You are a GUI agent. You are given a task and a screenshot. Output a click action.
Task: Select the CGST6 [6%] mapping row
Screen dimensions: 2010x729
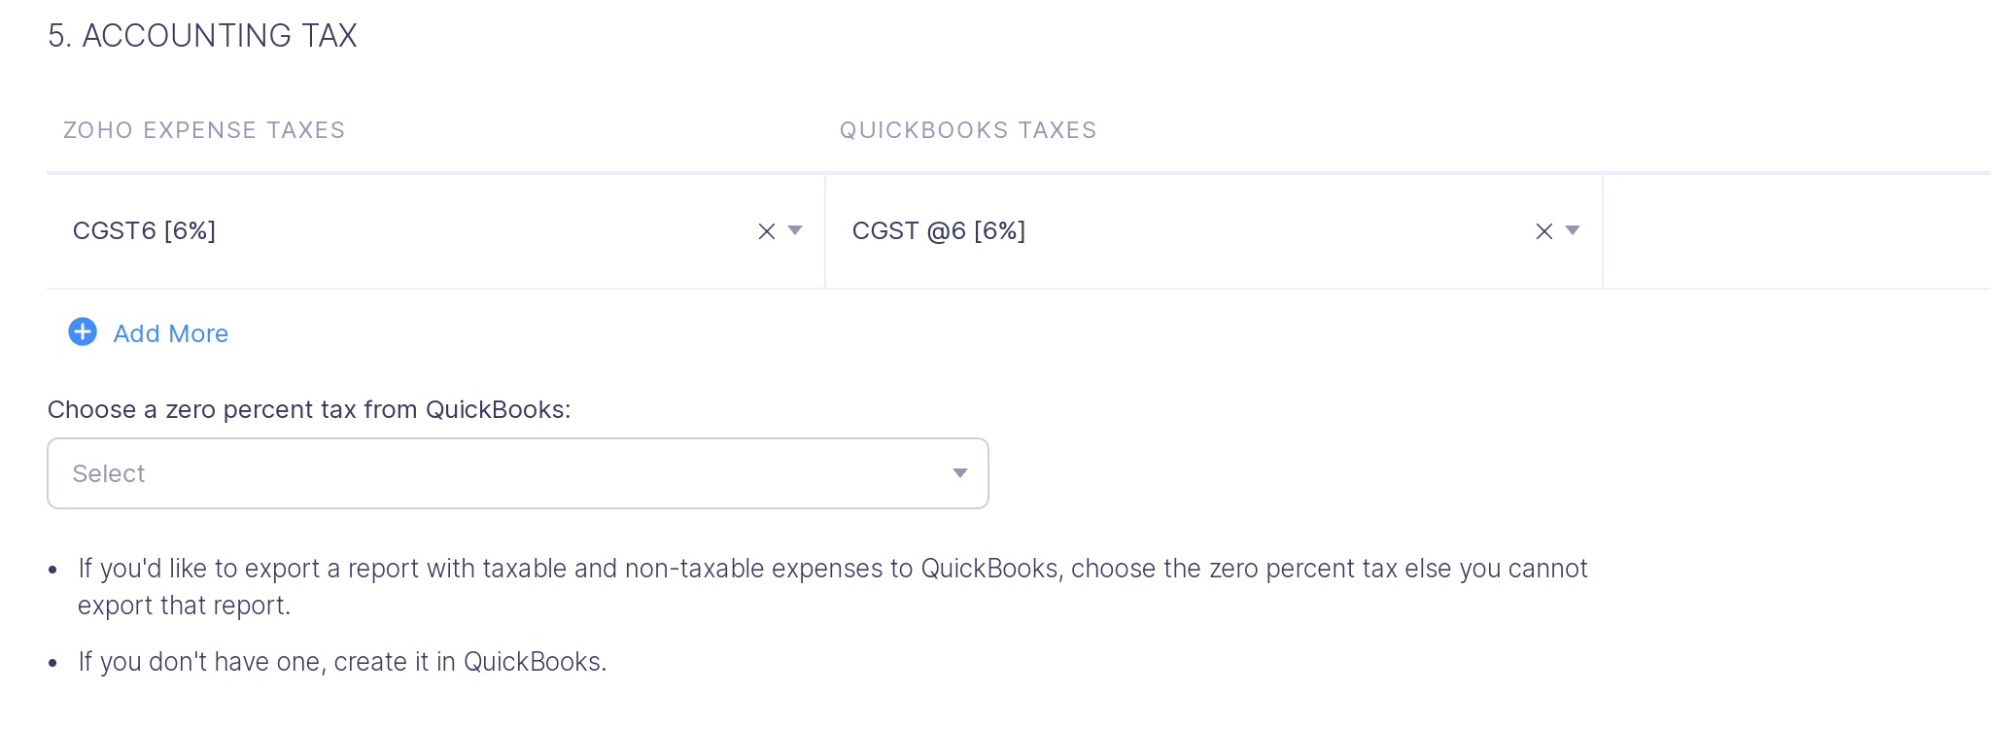click(144, 231)
